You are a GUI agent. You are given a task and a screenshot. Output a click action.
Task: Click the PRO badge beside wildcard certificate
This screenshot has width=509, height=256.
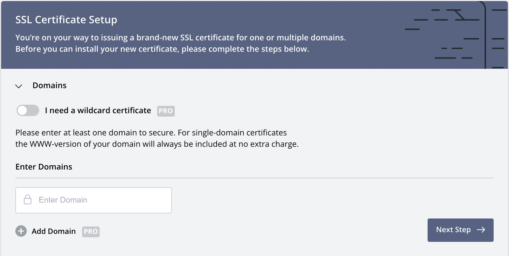point(166,111)
